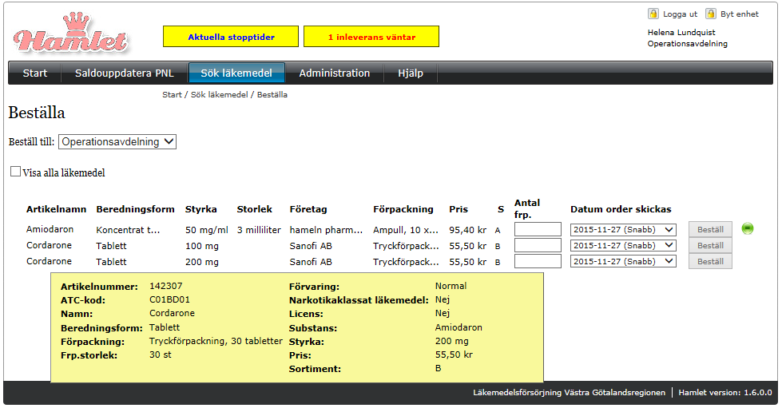The image size is (782, 408).
Task: Click the Byt enhet link
Action: (x=740, y=14)
